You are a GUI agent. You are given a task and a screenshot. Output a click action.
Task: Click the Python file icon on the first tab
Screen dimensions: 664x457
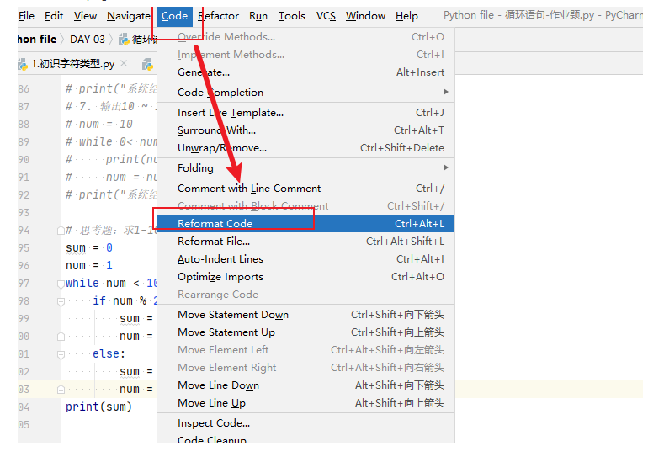[22, 64]
